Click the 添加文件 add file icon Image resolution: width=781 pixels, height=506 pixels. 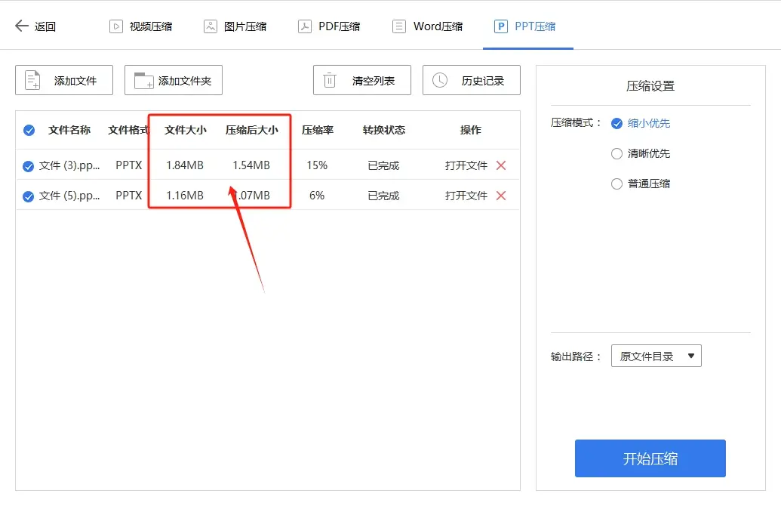pyautogui.click(x=32, y=79)
